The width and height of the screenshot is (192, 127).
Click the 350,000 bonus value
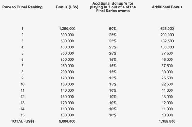pos(67,54)
